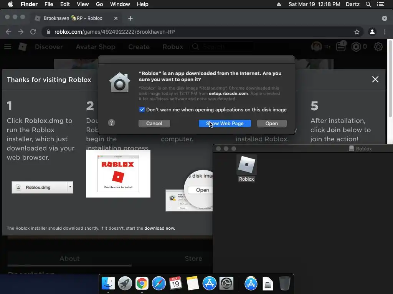Open the Chrome profile avatar
The height and width of the screenshot is (294, 393).
coord(372,32)
